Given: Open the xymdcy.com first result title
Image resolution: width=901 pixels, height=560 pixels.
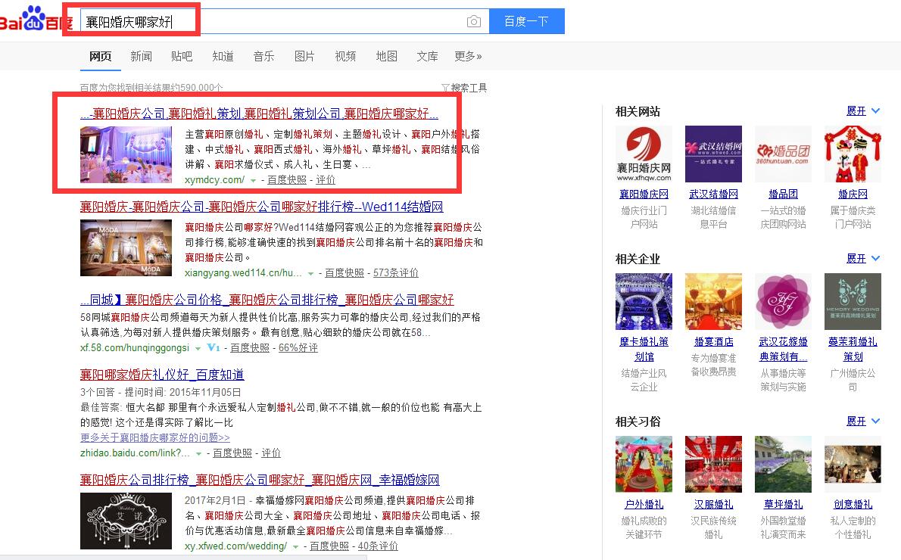Looking at the screenshot, I should pyautogui.click(x=259, y=114).
